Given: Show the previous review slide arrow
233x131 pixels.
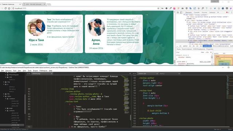Looking at the screenshot, I should click(23, 15).
